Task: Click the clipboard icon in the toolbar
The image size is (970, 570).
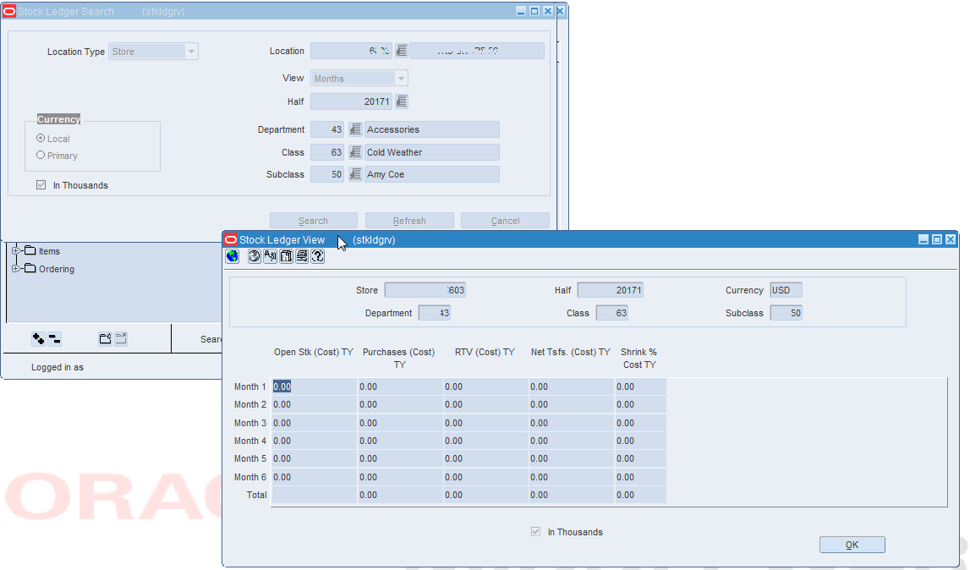Action: pos(285,256)
